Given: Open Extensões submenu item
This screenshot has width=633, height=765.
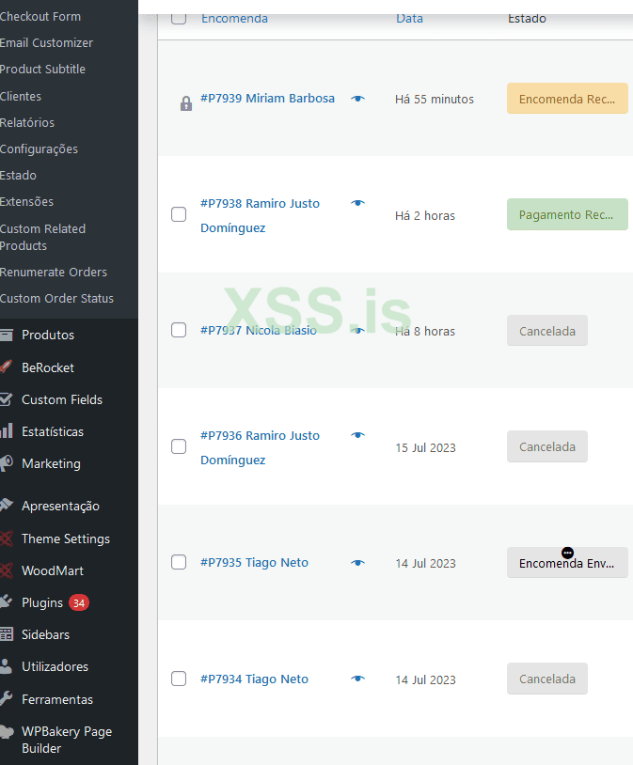Looking at the screenshot, I should (27, 201).
